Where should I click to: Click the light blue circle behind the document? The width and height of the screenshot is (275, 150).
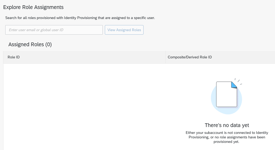click(227, 99)
